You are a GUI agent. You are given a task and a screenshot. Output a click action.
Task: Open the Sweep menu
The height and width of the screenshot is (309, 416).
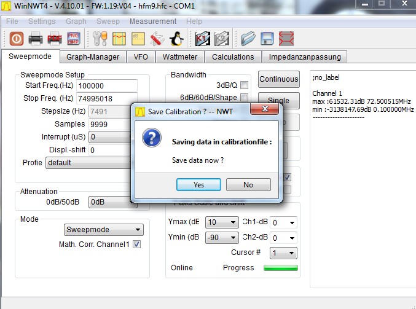point(108,22)
